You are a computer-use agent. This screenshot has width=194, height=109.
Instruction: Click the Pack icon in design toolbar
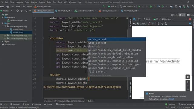[158, 24]
